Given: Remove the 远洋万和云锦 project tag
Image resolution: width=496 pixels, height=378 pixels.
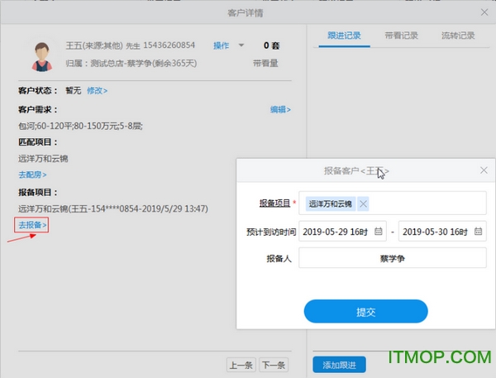Looking at the screenshot, I should point(363,203).
